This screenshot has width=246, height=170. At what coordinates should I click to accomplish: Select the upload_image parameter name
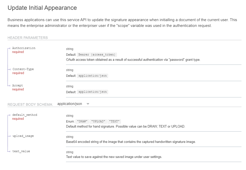[23, 136]
